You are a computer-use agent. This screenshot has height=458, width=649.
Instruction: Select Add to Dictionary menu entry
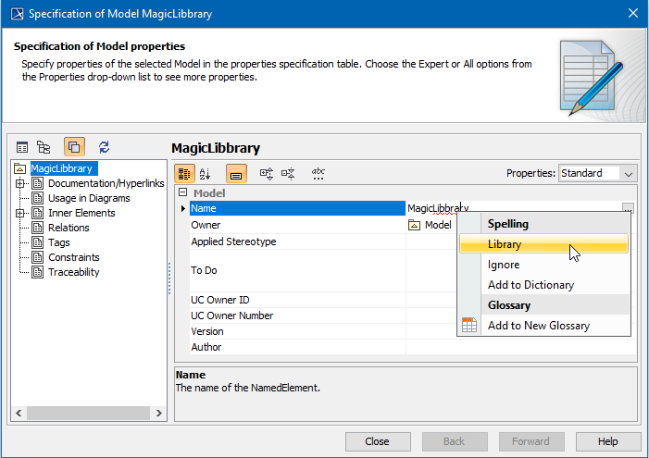(x=530, y=285)
